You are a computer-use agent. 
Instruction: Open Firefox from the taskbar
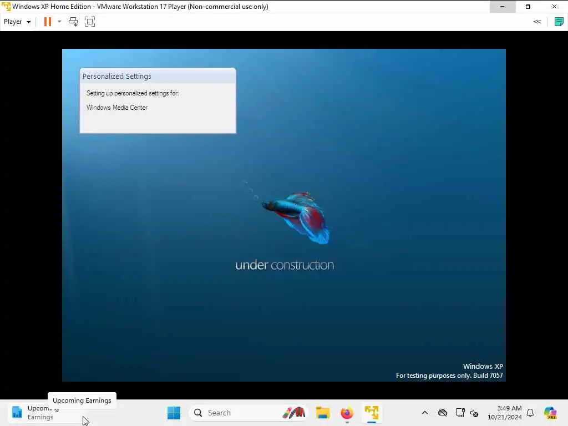(347, 413)
